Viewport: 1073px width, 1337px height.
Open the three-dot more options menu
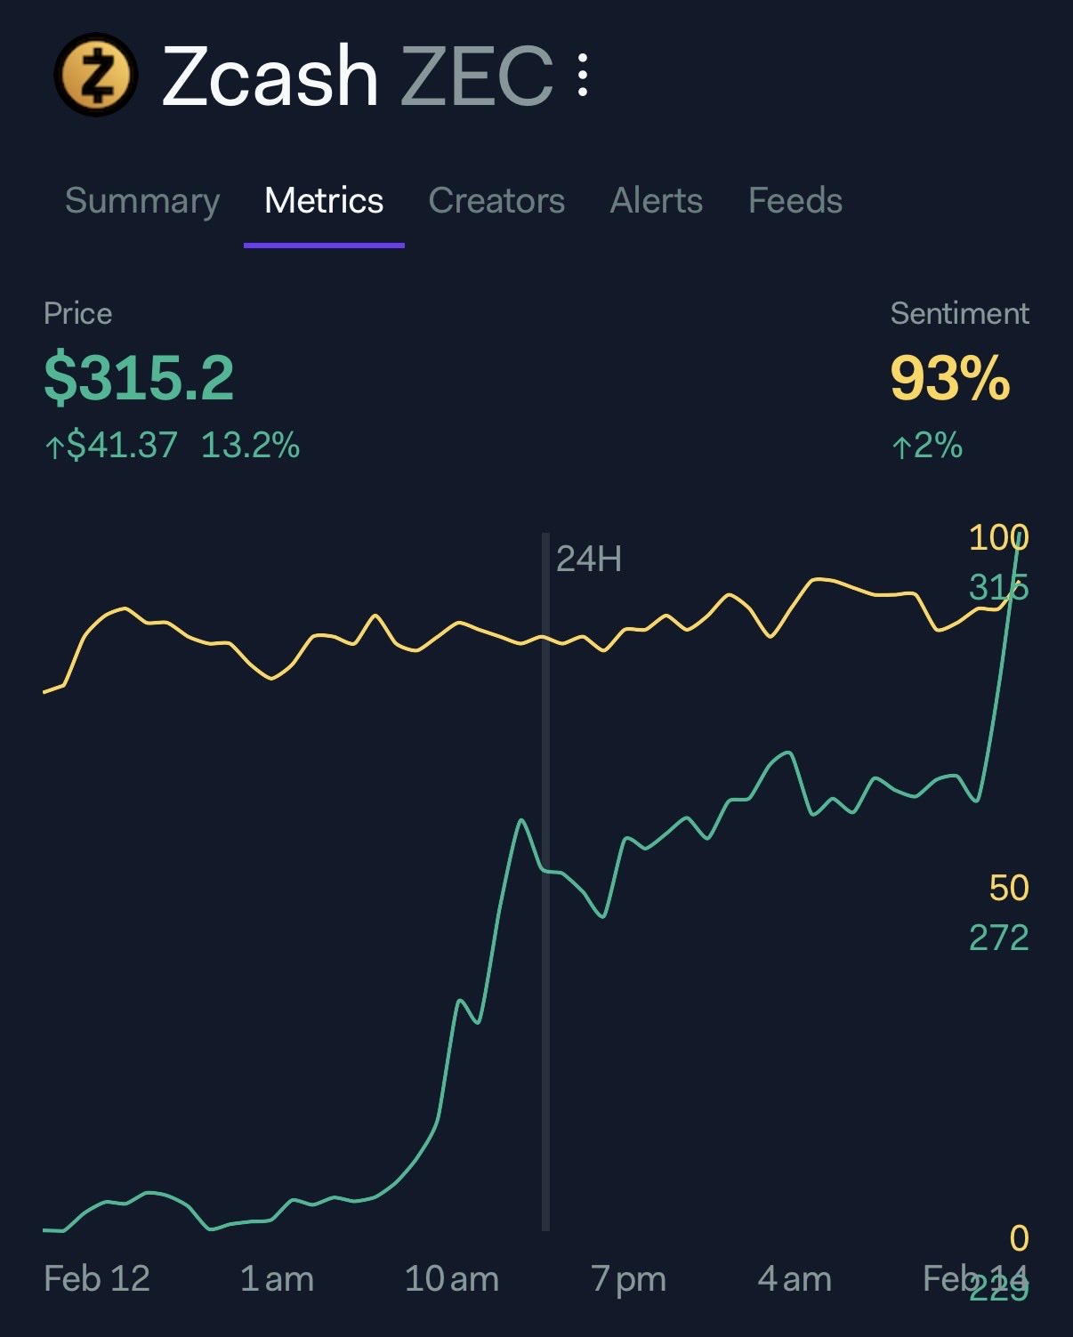click(583, 75)
